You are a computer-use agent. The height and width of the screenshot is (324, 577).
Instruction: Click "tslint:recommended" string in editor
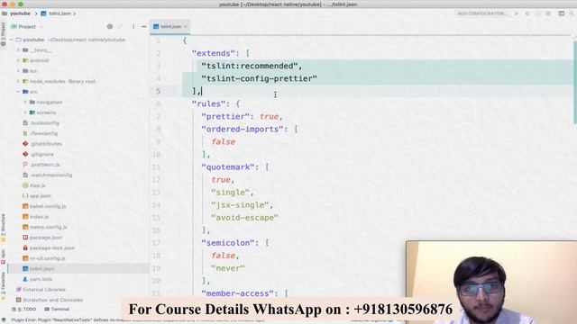point(250,66)
